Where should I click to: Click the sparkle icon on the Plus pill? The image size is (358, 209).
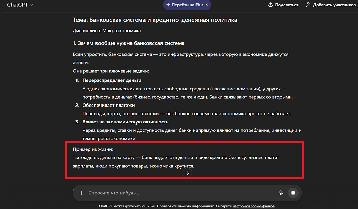168,5
